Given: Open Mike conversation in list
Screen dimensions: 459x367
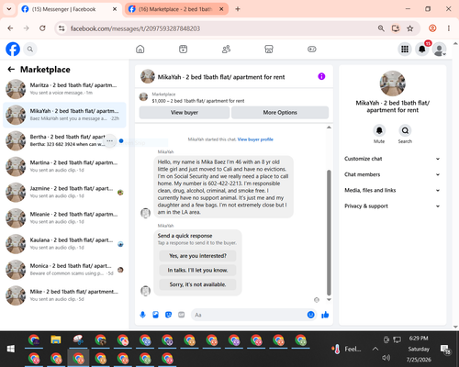Looking at the screenshot, I should click(x=64, y=295).
